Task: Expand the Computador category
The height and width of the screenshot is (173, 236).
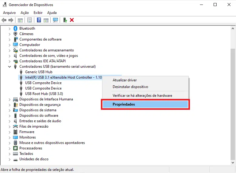Action: tap(9, 45)
